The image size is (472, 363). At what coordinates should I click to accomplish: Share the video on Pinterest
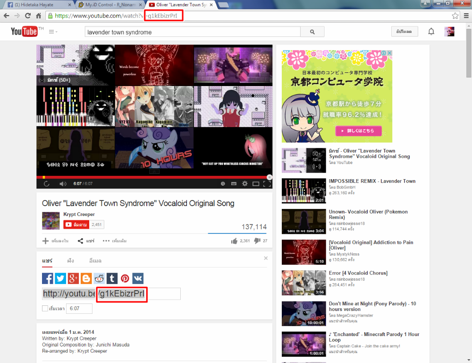tap(125, 278)
